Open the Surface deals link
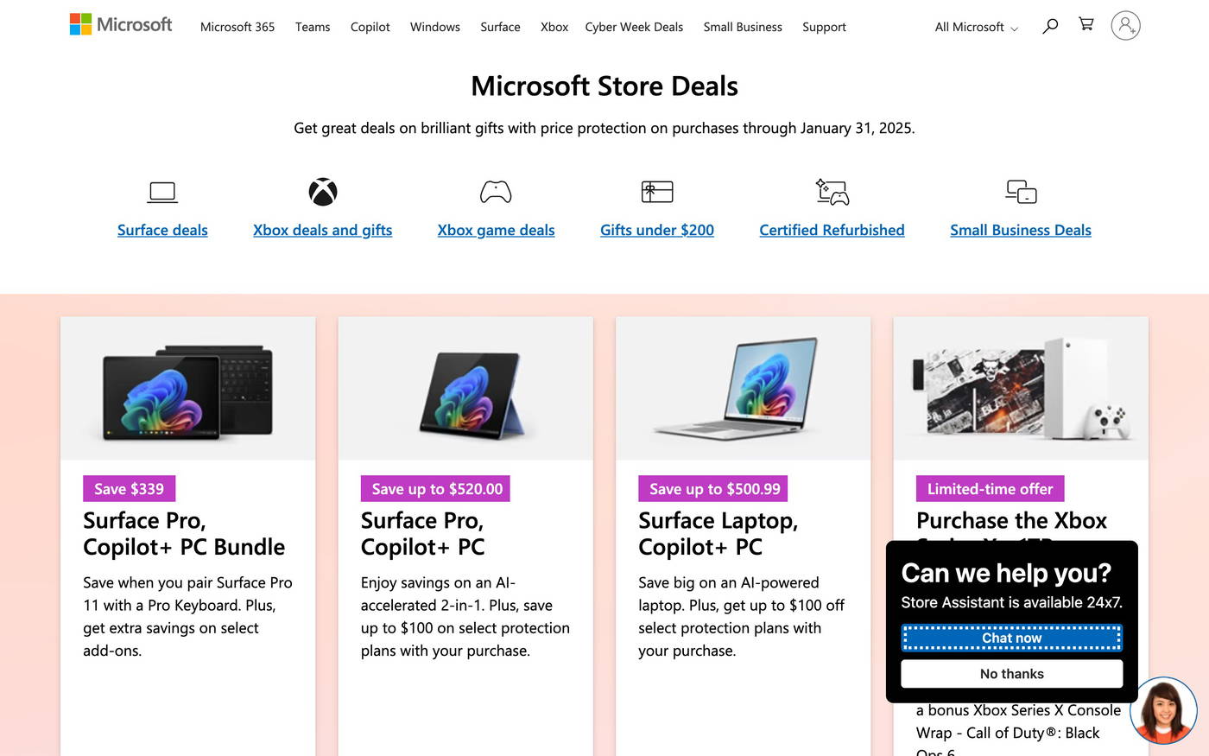This screenshot has width=1209, height=756. coord(162,230)
